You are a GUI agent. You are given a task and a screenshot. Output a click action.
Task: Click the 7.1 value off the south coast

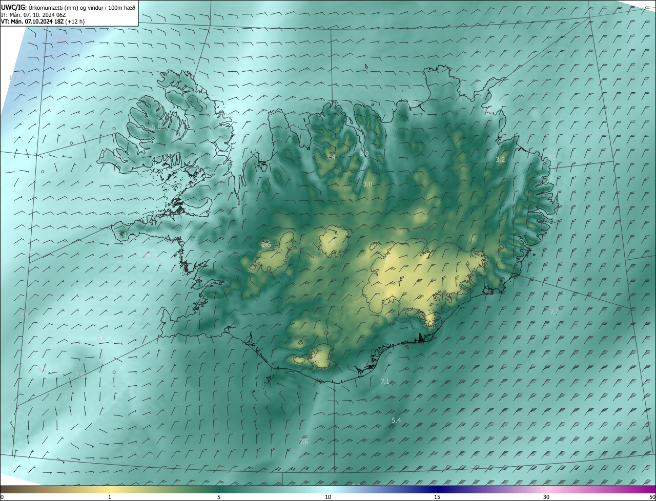tap(385, 382)
